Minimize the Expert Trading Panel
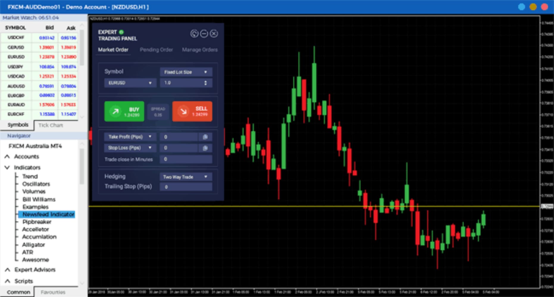Screen dimensions: 554x297 (x=204, y=34)
